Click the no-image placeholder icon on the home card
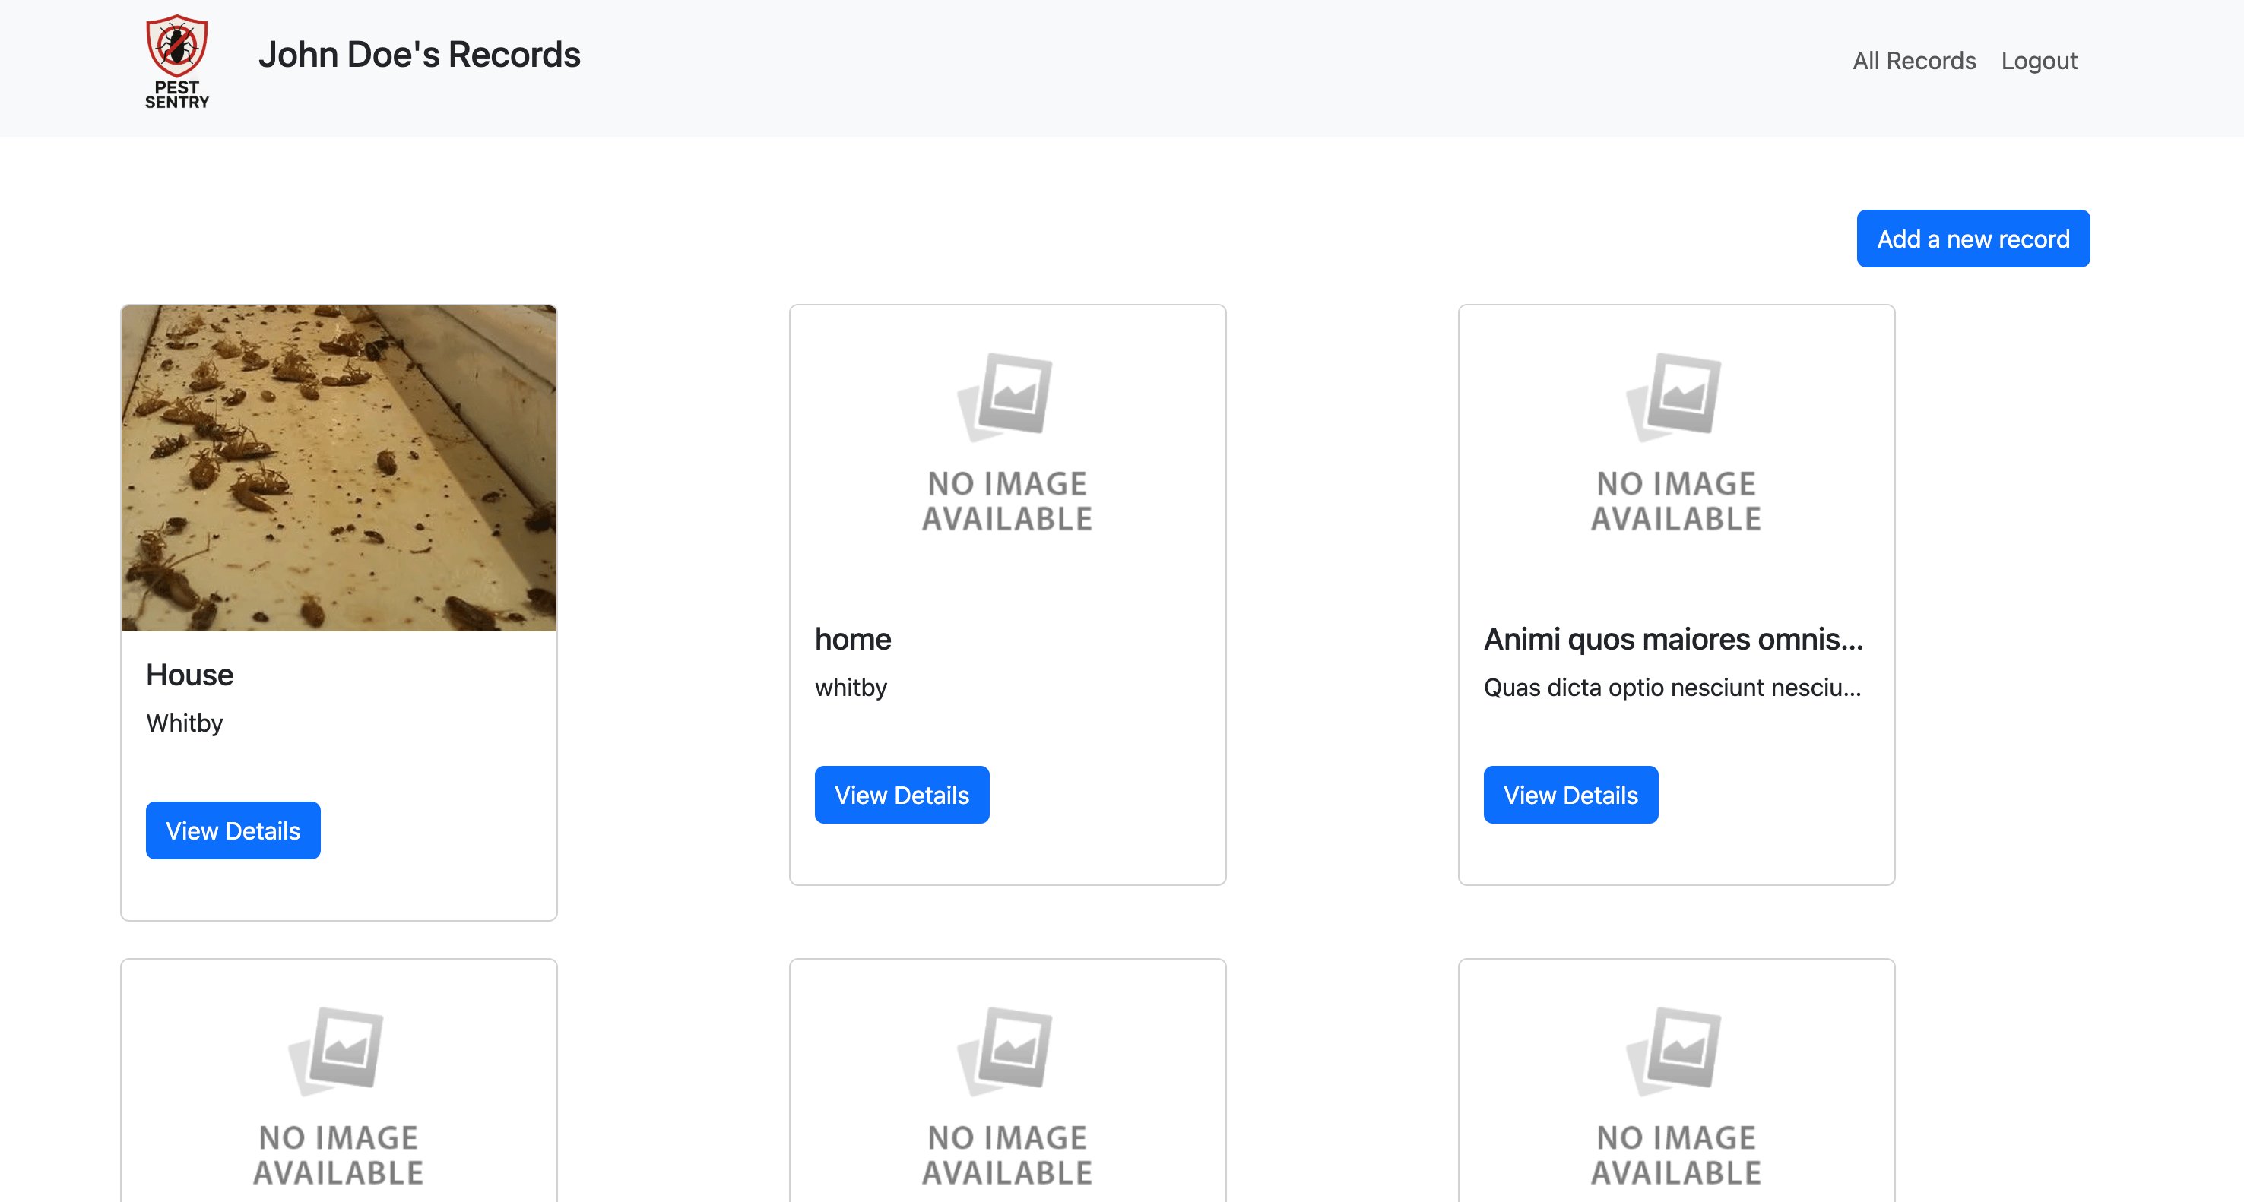2244x1202 pixels. [x=1006, y=397]
